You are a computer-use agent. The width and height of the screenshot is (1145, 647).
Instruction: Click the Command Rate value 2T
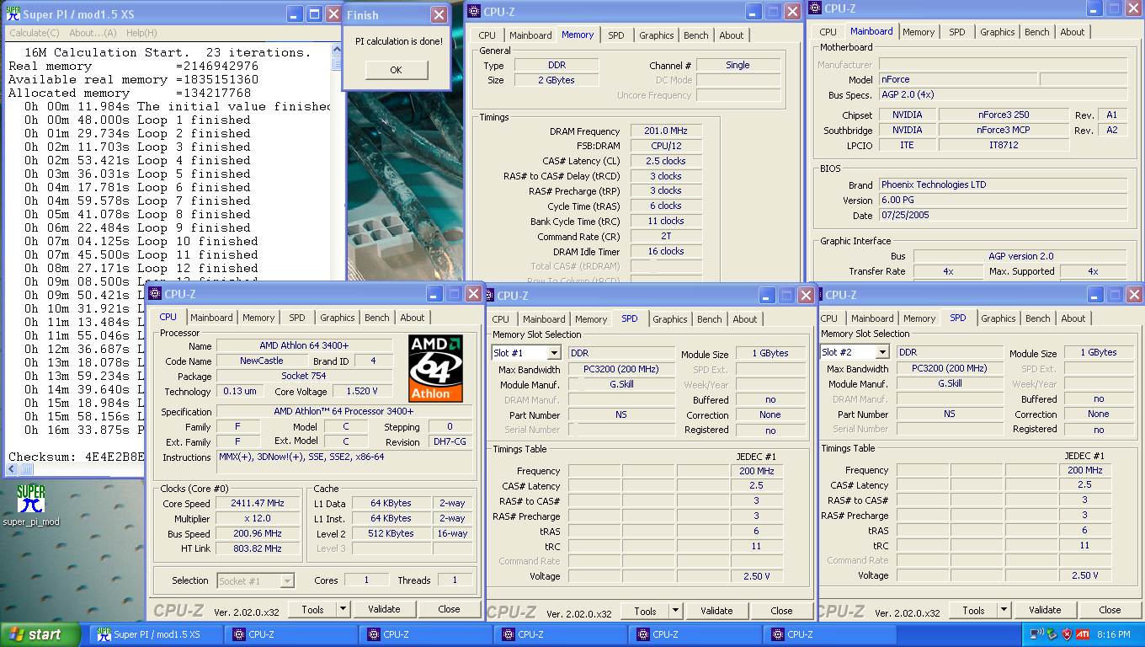pos(665,237)
